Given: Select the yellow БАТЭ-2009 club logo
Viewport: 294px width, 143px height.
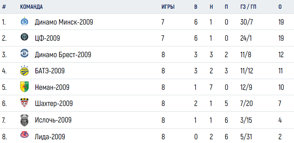Looking at the screenshot, I should pos(24,70).
